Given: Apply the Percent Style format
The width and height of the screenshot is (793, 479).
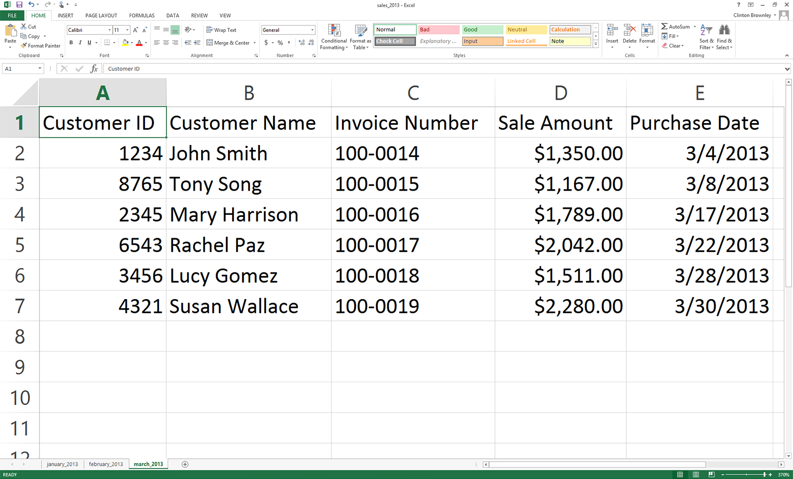Looking at the screenshot, I should (280, 44).
